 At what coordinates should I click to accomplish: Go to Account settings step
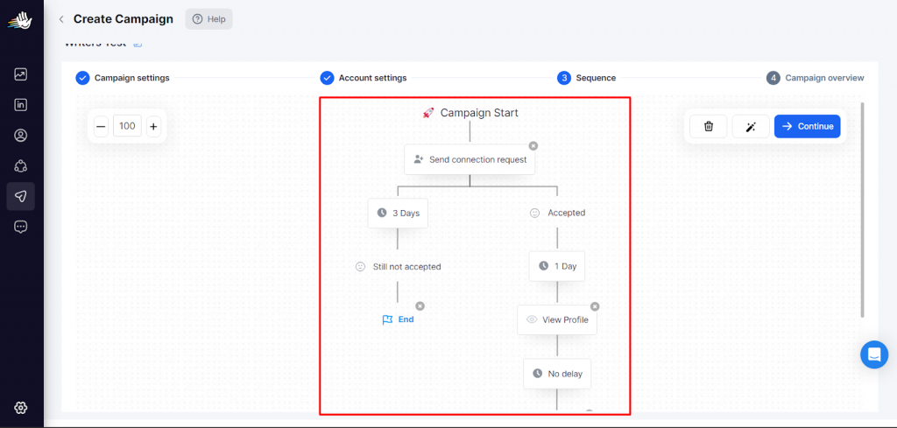click(x=364, y=78)
